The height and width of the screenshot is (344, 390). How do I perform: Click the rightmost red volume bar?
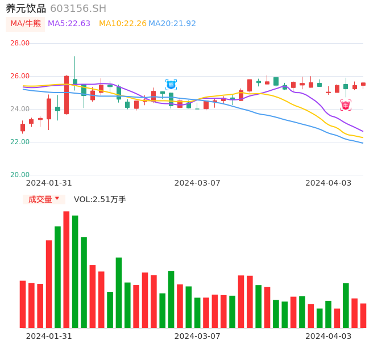click(363, 316)
